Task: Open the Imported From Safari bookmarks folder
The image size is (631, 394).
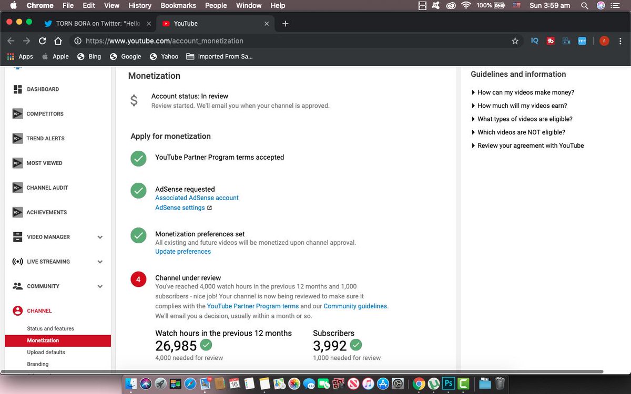Action: (219, 56)
